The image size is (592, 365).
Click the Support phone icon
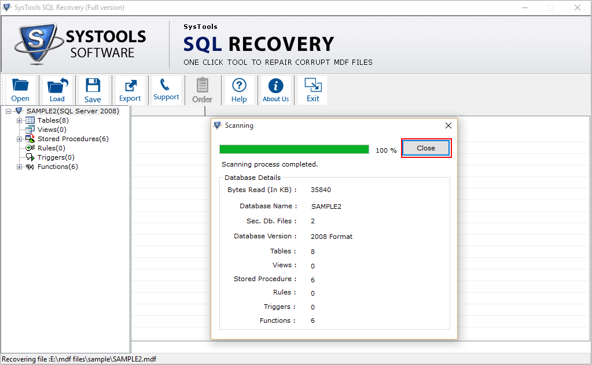(166, 90)
